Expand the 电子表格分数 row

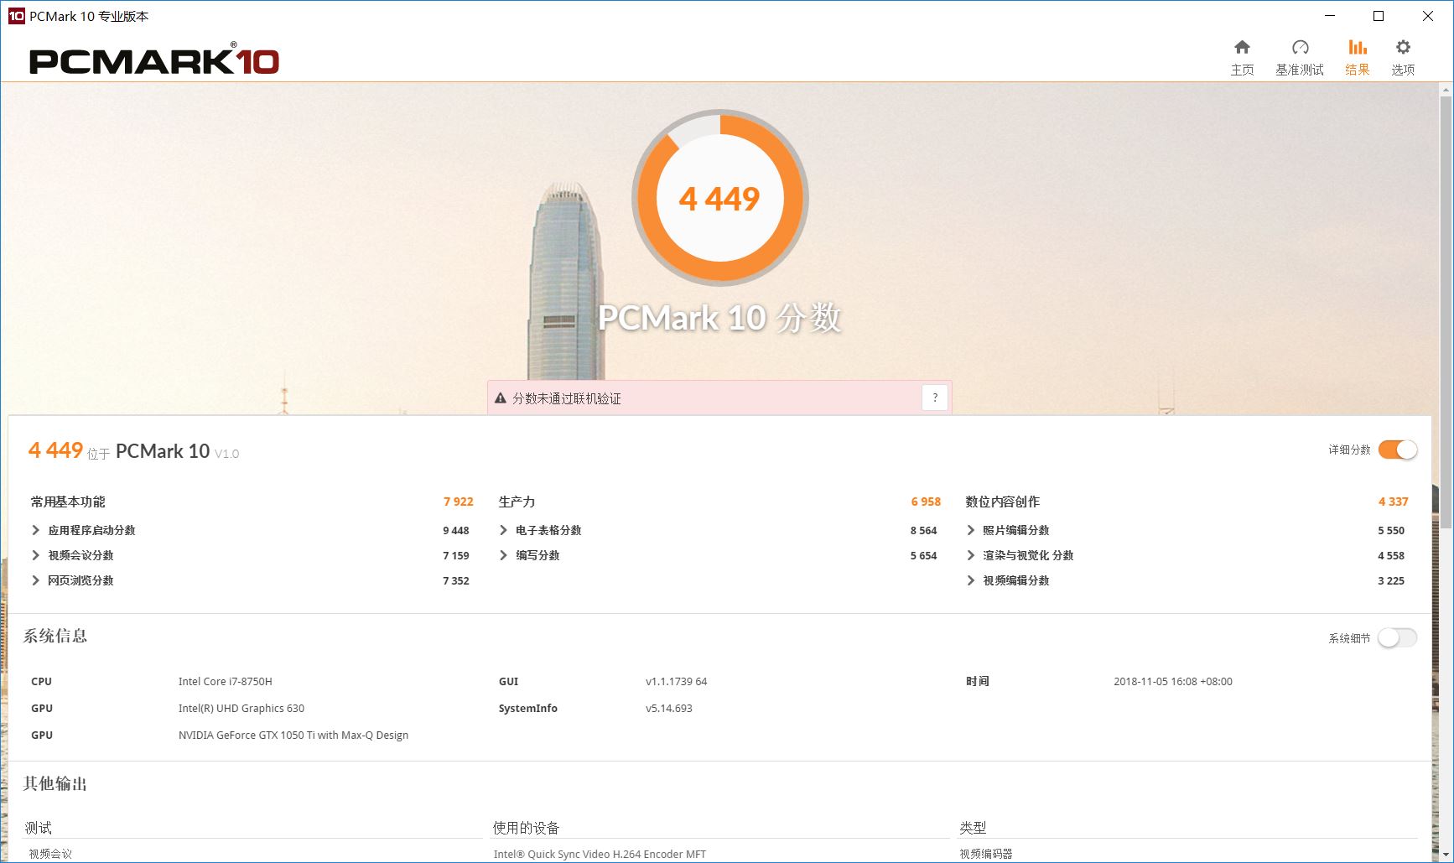tap(503, 530)
